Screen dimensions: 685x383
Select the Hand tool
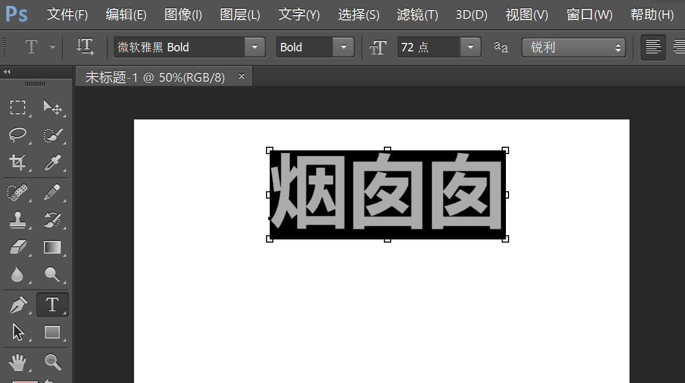[x=18, y=362]
